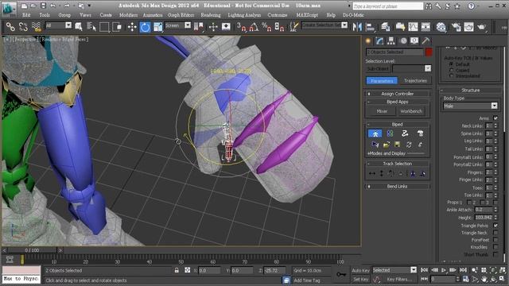The width and height of the screenshot is (509, 286).
Task: Click Body Horizontal track selection icon
Action: (372, 174)
